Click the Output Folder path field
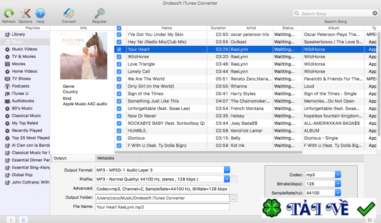 [x=162, y=198]
